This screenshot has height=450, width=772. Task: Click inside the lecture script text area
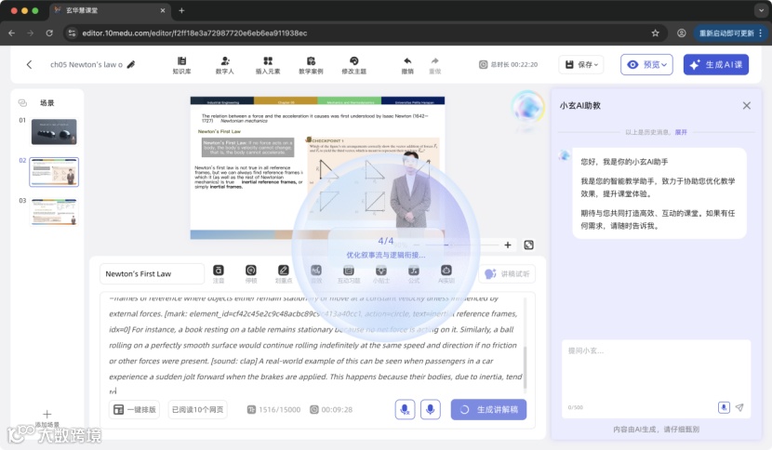[313, 345]
